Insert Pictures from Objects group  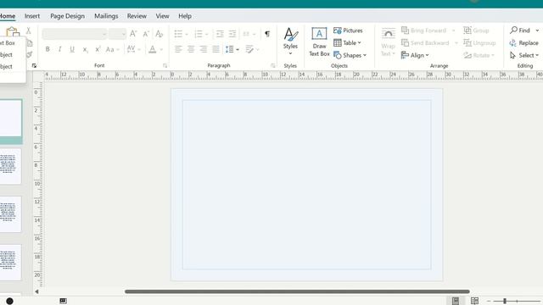348,30
